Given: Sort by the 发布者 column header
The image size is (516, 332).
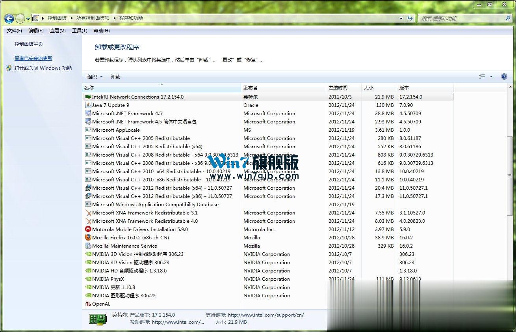Looking at the screenshot, I should pyautogui.click(x=284, y=88).
